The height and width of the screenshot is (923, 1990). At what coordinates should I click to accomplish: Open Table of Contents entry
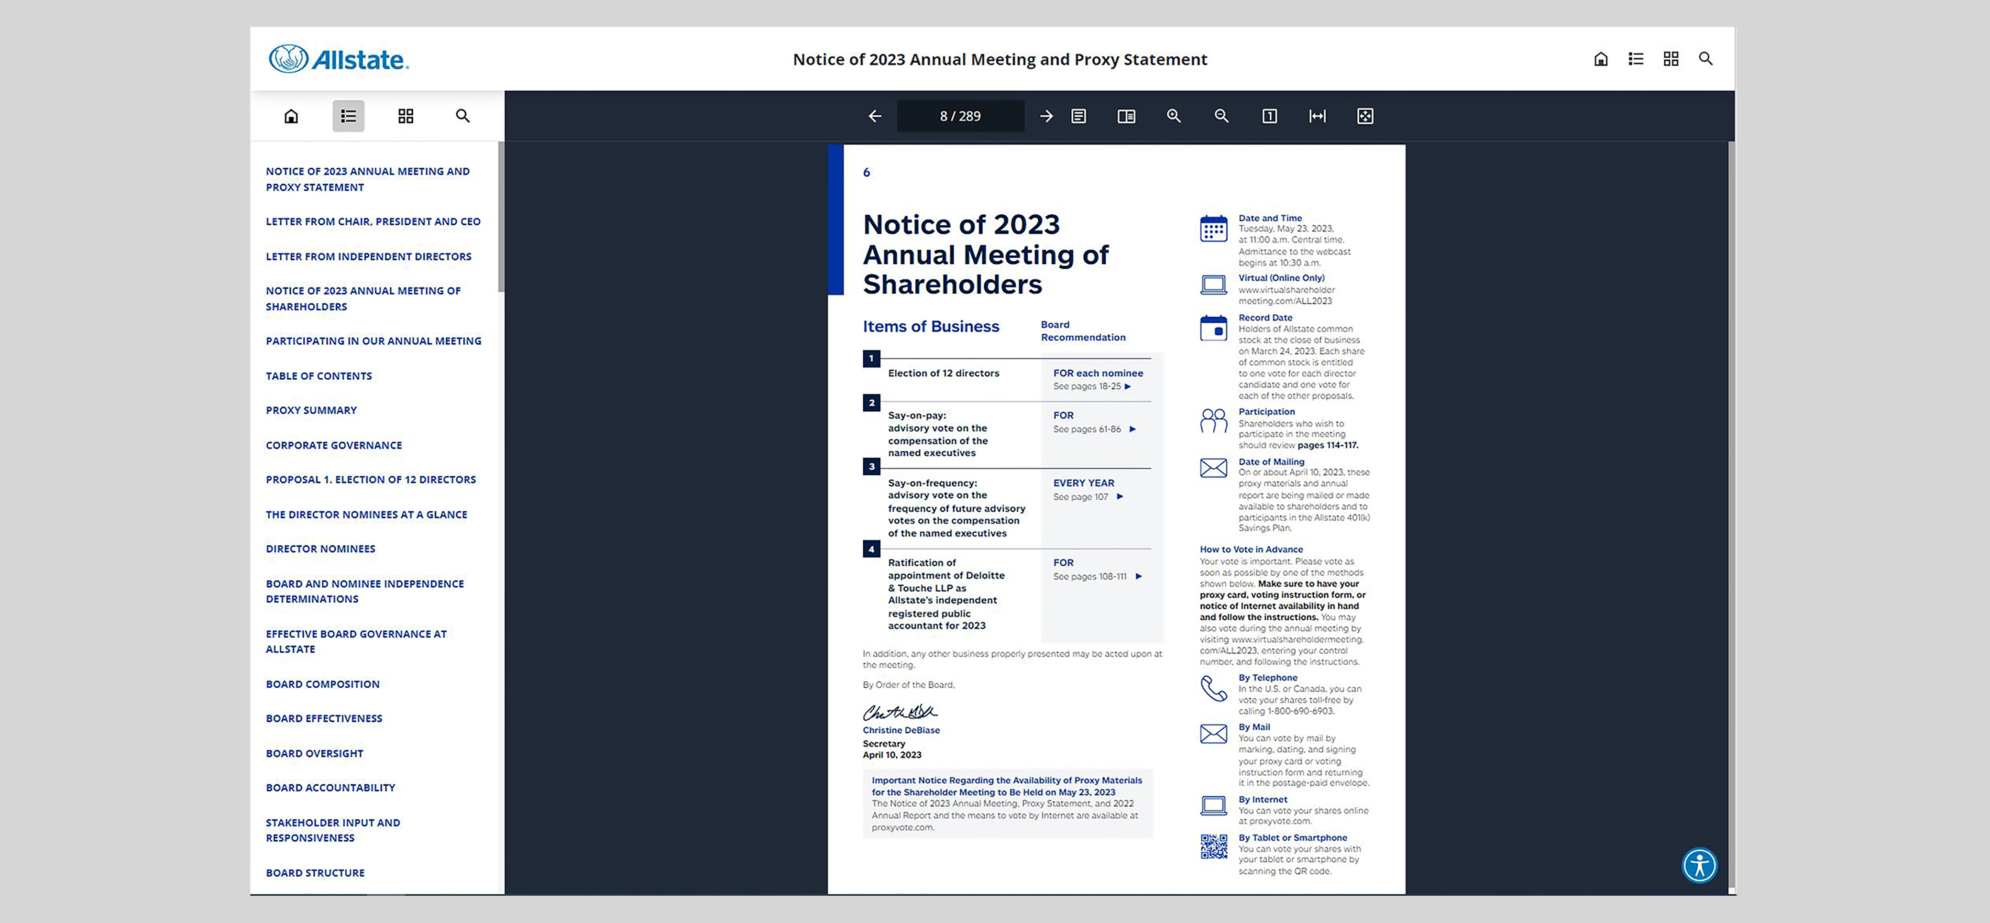coord(319,376)
